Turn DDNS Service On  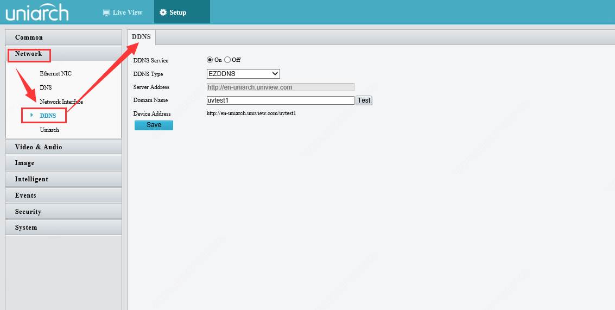[210, 60]
